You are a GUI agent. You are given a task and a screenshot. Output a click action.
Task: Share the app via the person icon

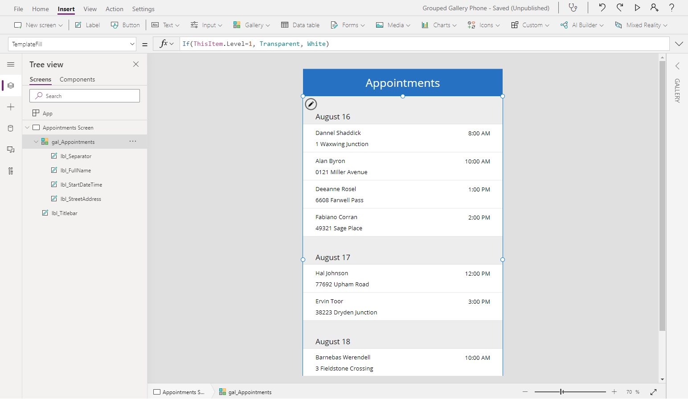coord(654,8)
